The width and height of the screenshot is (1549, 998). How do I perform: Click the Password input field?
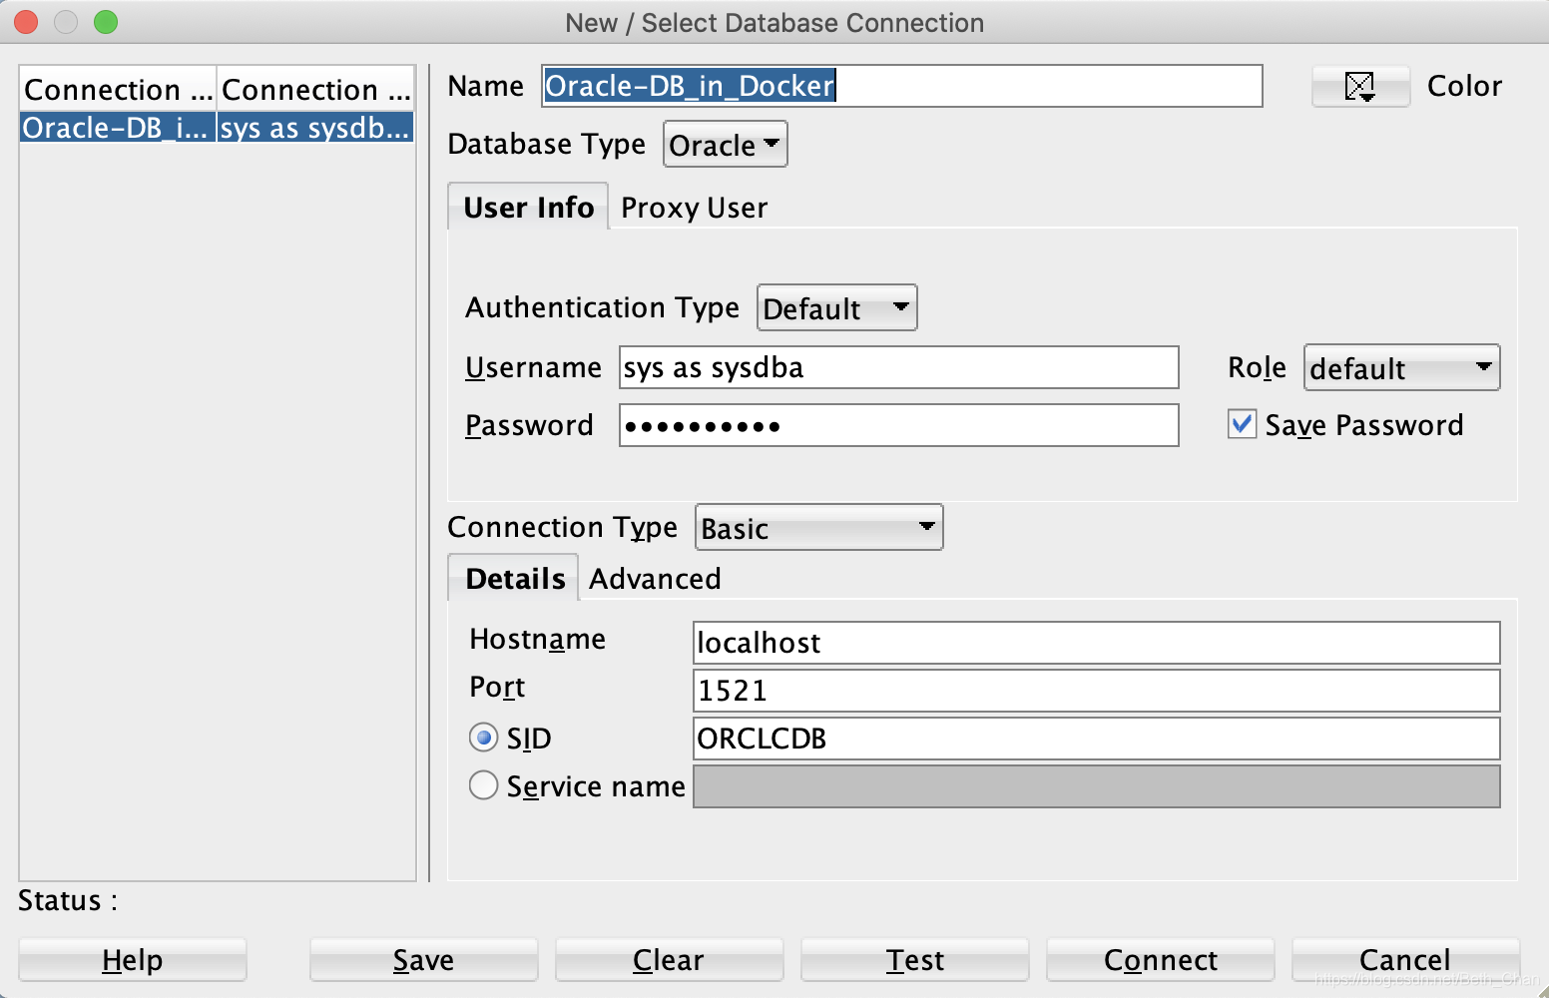click(x=899, y=425)
